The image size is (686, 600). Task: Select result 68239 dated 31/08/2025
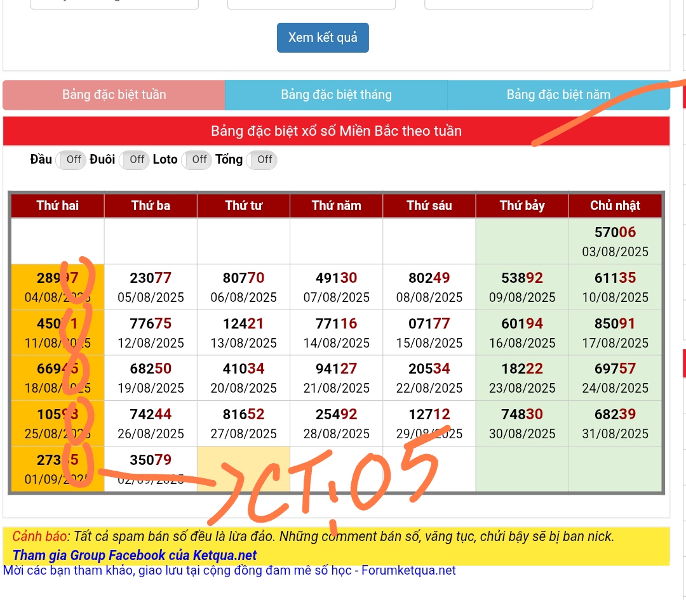(x=615, y=424)
